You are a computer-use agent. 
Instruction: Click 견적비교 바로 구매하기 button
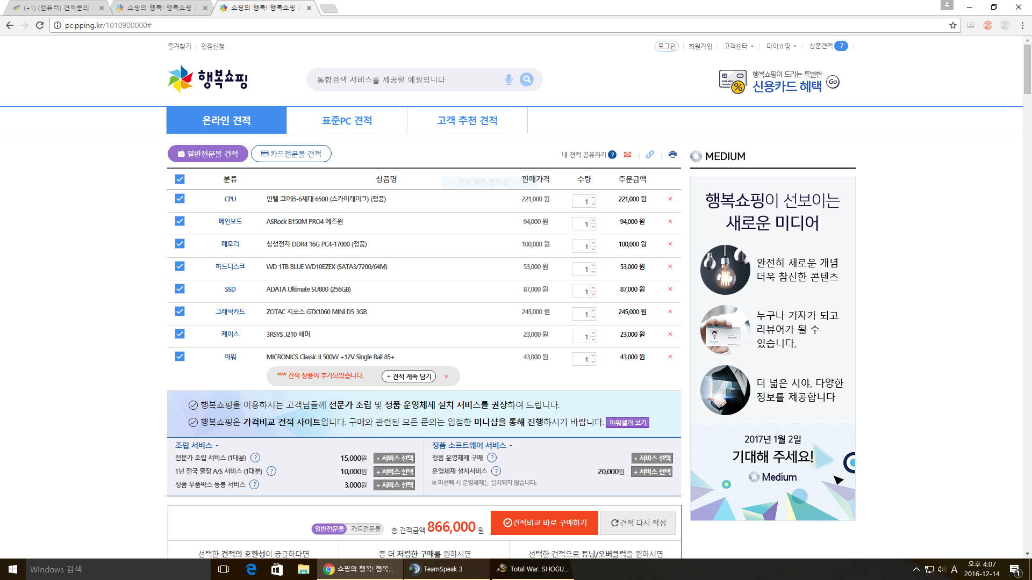544,523
